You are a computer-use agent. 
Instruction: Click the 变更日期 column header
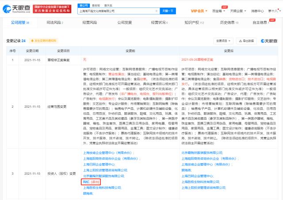coord(32,51)
